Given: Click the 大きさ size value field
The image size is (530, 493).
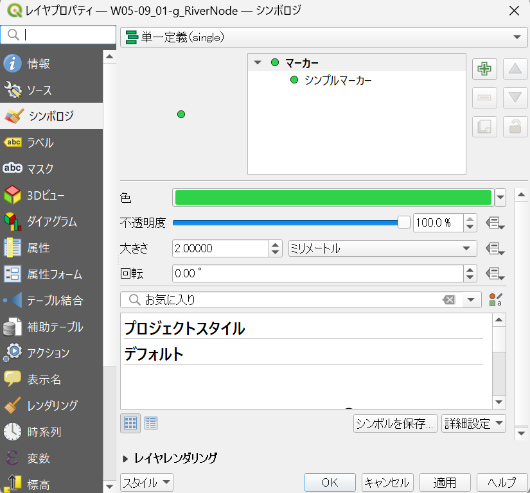Looking at the screenshot, I should tap(221, 248).
